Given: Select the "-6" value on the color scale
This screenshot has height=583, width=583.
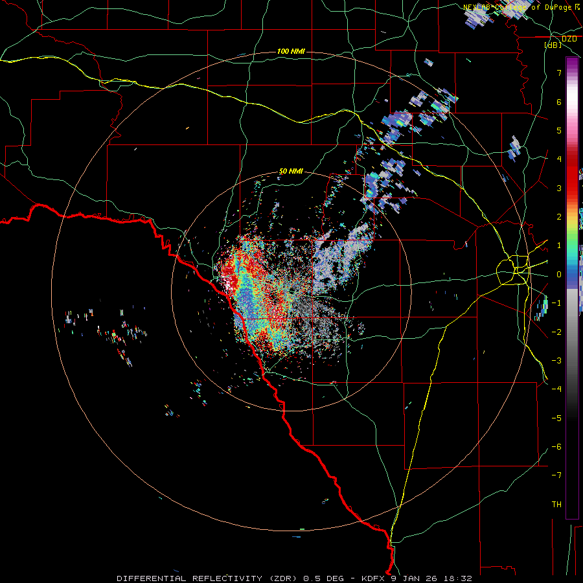Looking at the screenshot, I should point(556,446).
